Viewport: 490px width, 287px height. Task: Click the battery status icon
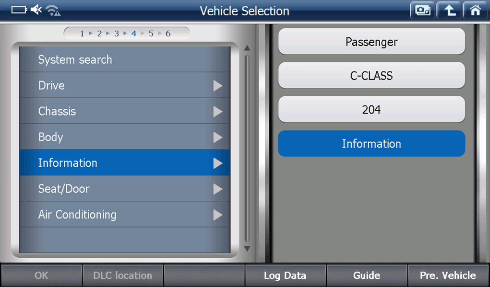click(x=19, y=10)
